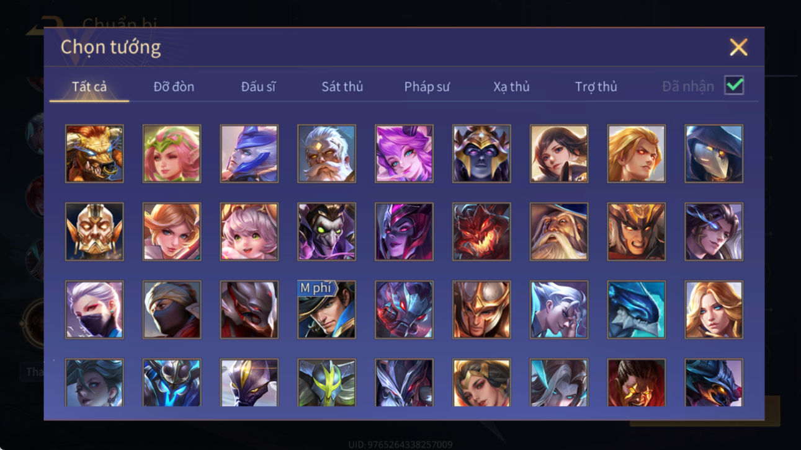Pick the white-haired masked ninja girl hero

pyautogui.click(x=94, y=310)
